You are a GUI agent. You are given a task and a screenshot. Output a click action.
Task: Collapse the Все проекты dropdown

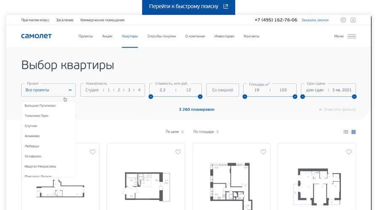[48, 90]
